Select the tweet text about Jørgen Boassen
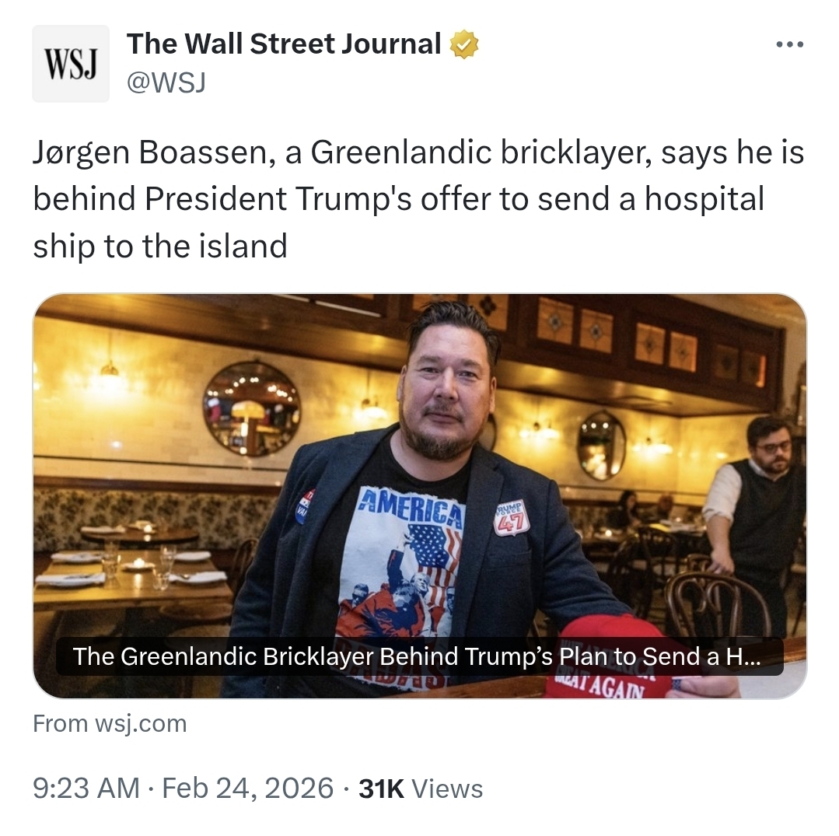839x836 pixels. [418, 199]
